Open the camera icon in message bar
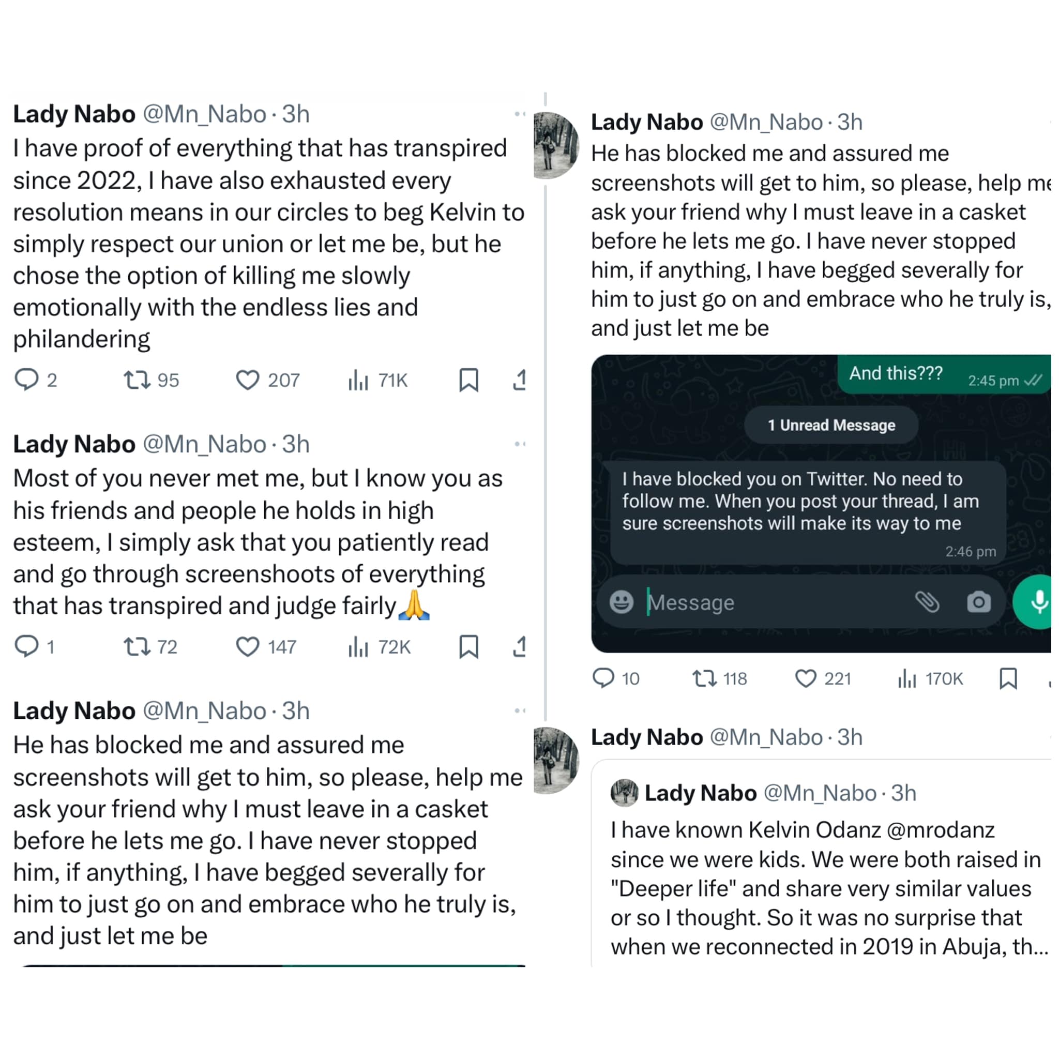The width and height of the screenshot is (1059, 1059). click(x=978, y=602)
